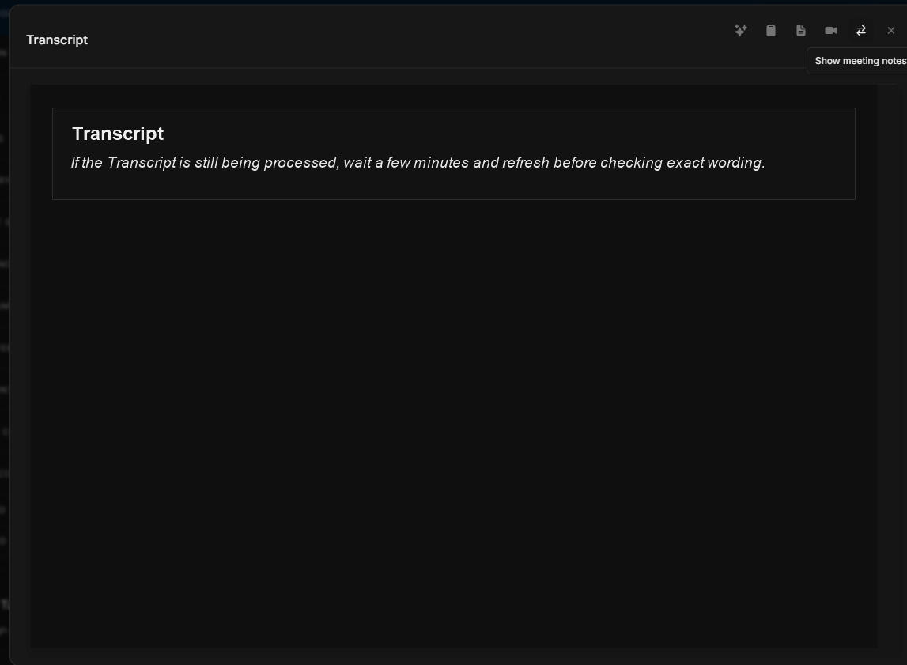Close the Transcript panel with the X
This screenshot has width=907, height=665.
click(891, 31)
